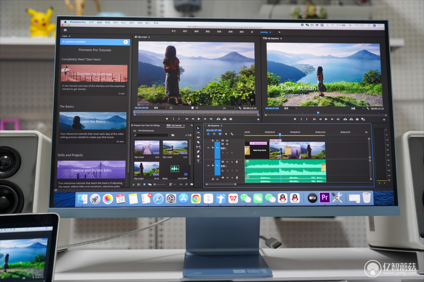Viewport: 424px width, 282px height.
Task: Open Source monitor playback resolution dropdown
Action: pyautogui.click(x=229, y=108)
